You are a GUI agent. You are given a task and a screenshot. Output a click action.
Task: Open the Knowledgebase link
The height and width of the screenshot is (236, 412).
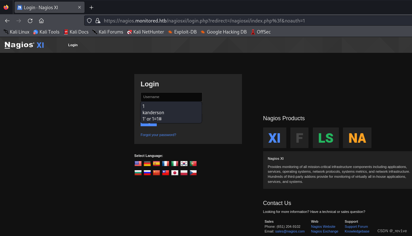coord(357,231)
